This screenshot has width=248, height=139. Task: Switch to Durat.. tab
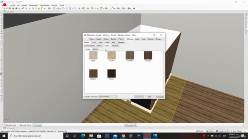click(106, 39)
